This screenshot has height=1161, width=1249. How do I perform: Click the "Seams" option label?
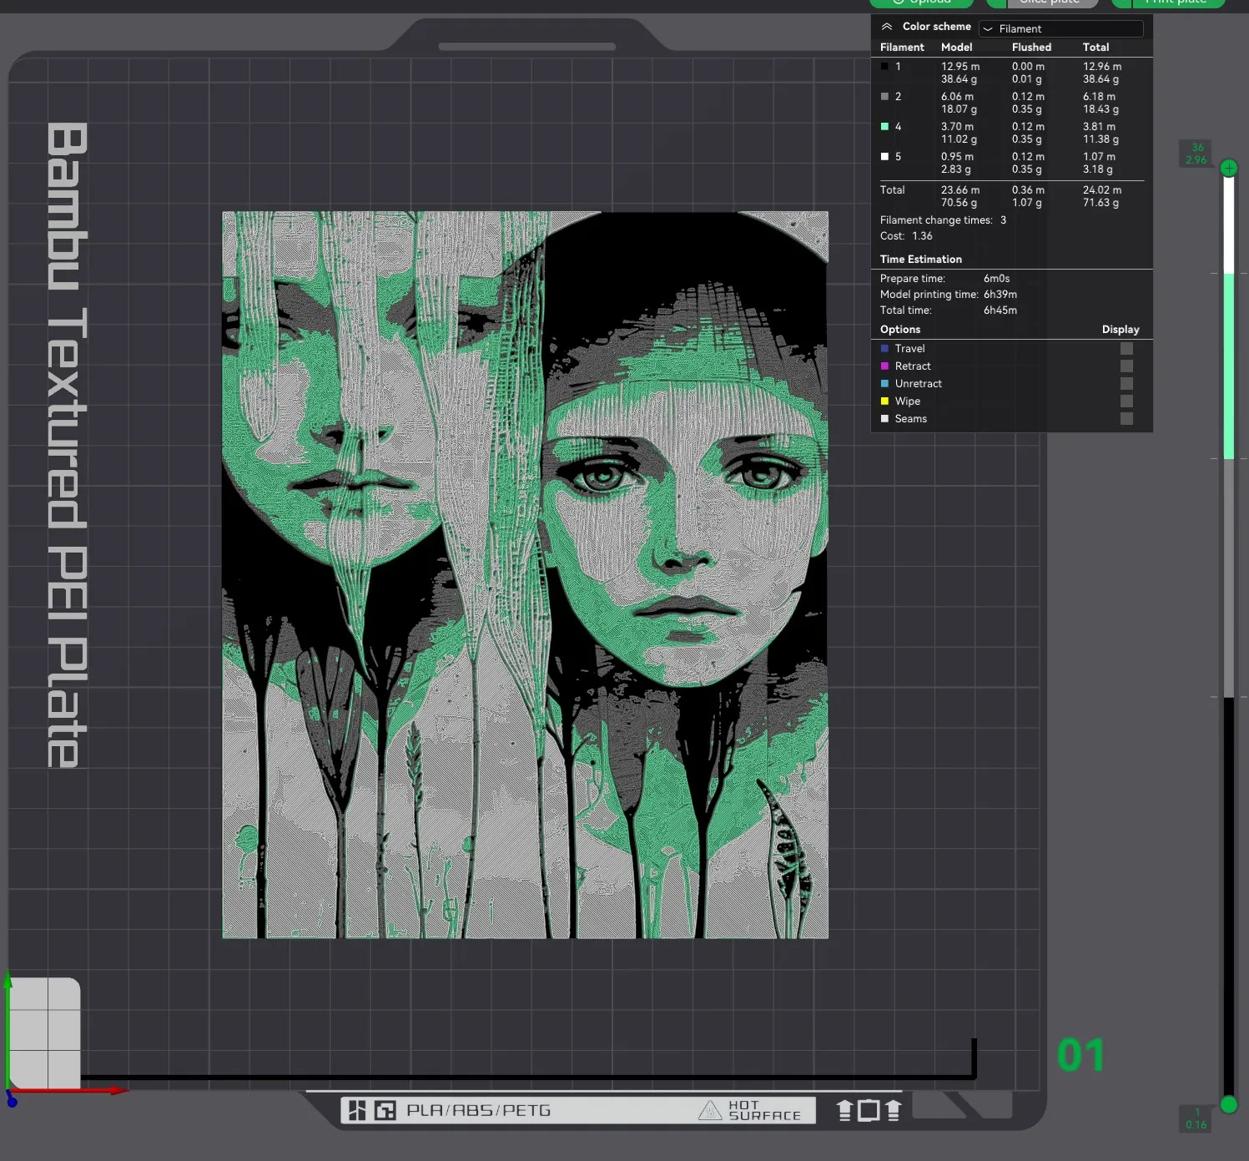[x=911, y=419]
